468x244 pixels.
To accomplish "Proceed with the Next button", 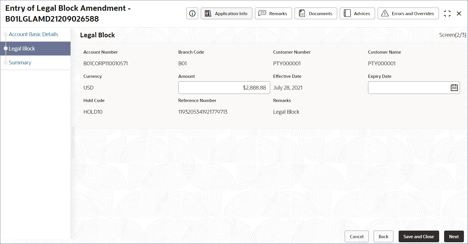I will click(454, 236).
